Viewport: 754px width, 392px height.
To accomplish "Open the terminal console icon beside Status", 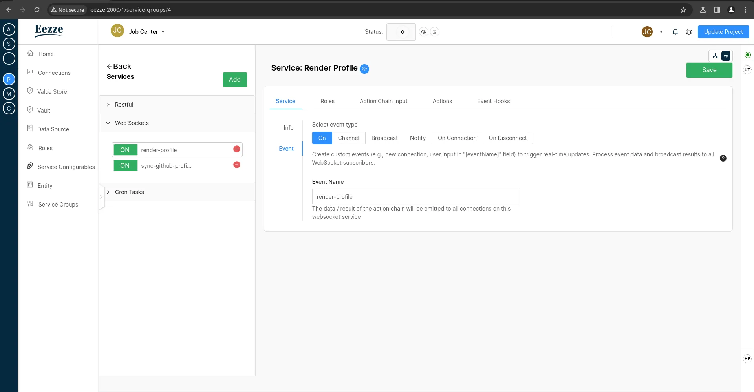I will pos(435,32).
